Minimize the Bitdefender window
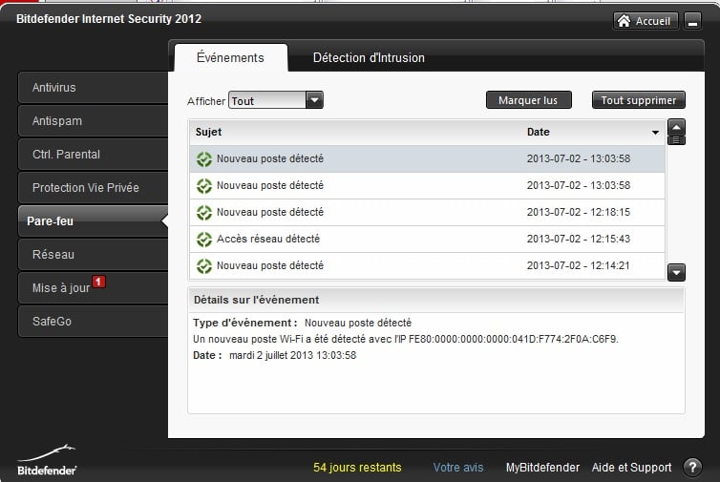The image size is (720, 482). tap(693, 21)
